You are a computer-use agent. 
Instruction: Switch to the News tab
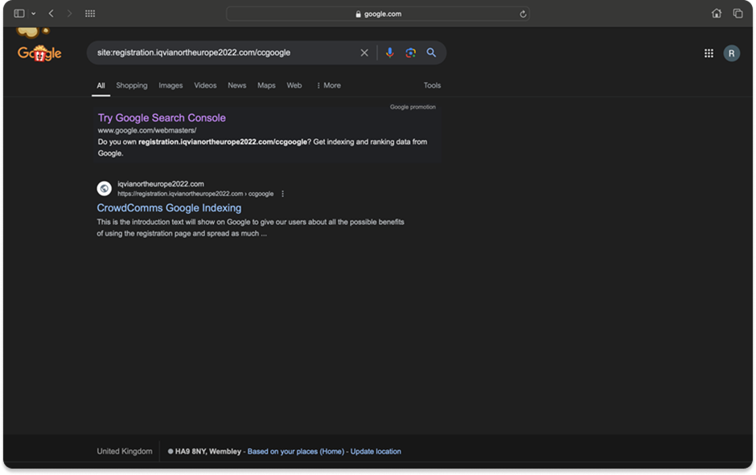click(x=236, y=85)
